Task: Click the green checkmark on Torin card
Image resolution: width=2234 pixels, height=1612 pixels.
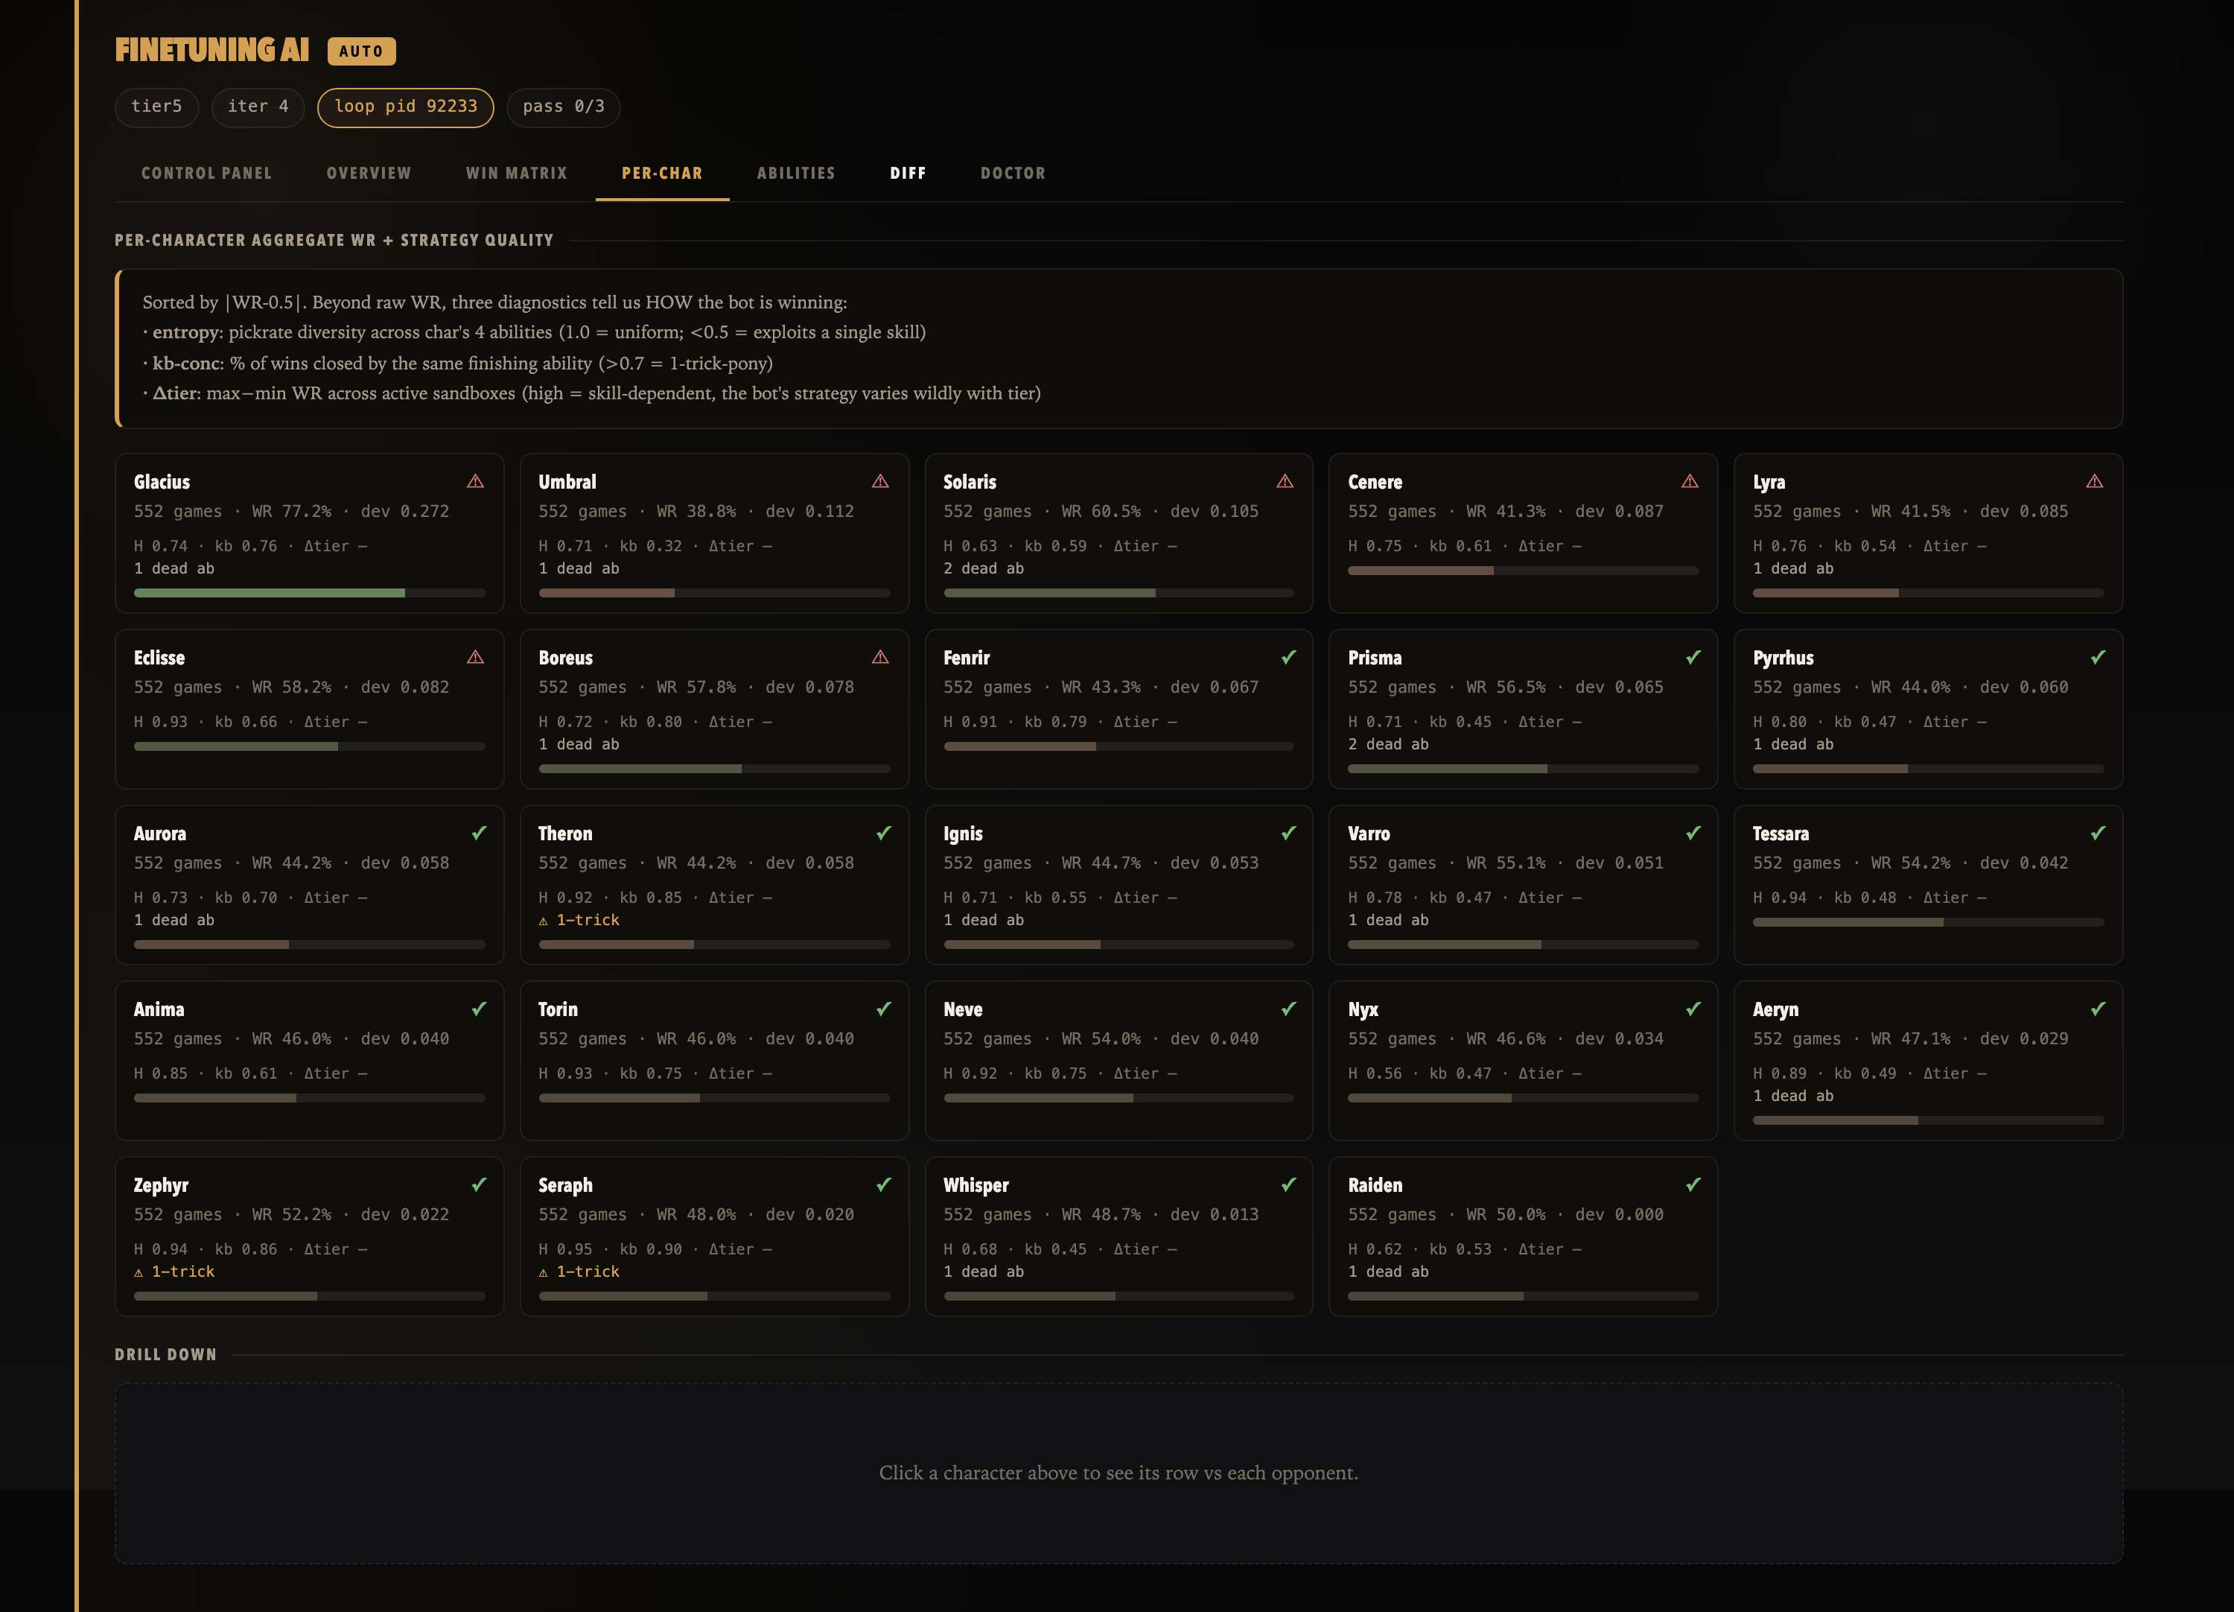Action: 884,1008
